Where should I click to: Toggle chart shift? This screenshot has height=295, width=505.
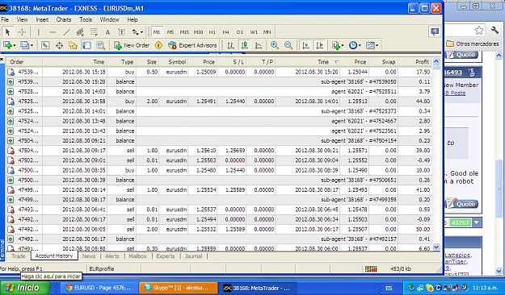(319, 45)
